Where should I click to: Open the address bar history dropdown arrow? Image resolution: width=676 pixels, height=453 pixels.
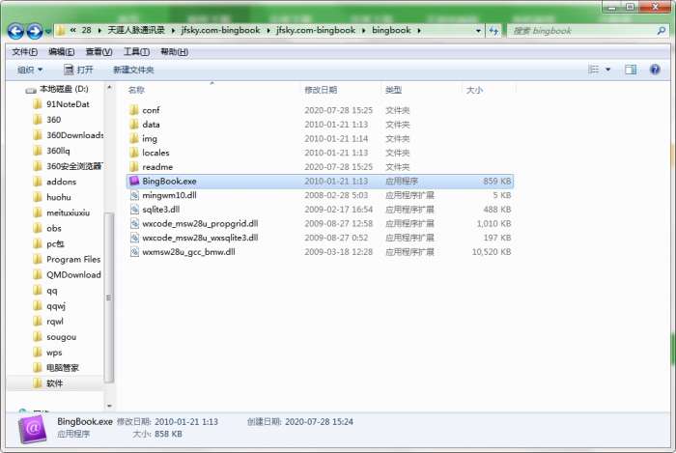[478, 31]
